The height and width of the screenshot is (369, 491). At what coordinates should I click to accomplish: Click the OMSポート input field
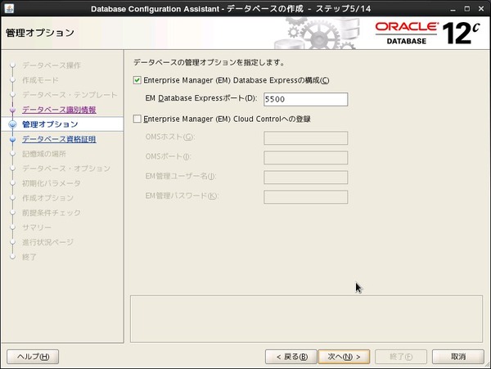tap(305, 157)
